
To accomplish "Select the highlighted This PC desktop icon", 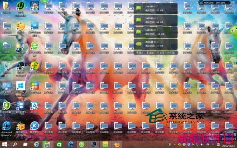I will pyautogui.click(x=63, y=88).
